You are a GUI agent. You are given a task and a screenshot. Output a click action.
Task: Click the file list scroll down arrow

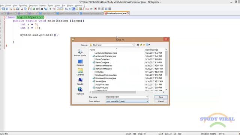pyautogui.click(x=166, y=89)
